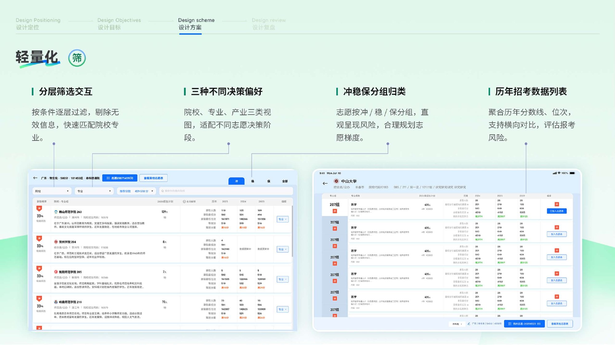
Task: Click the 历年招考数据列表 heading
Action: [x=531, y=91]
